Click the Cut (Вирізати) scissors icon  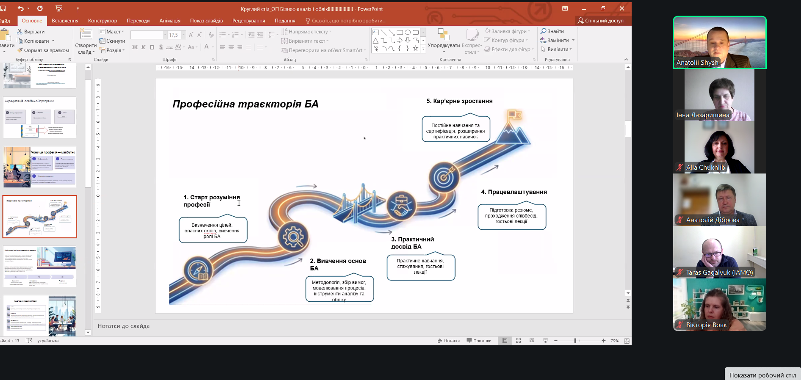click(19, 32)
